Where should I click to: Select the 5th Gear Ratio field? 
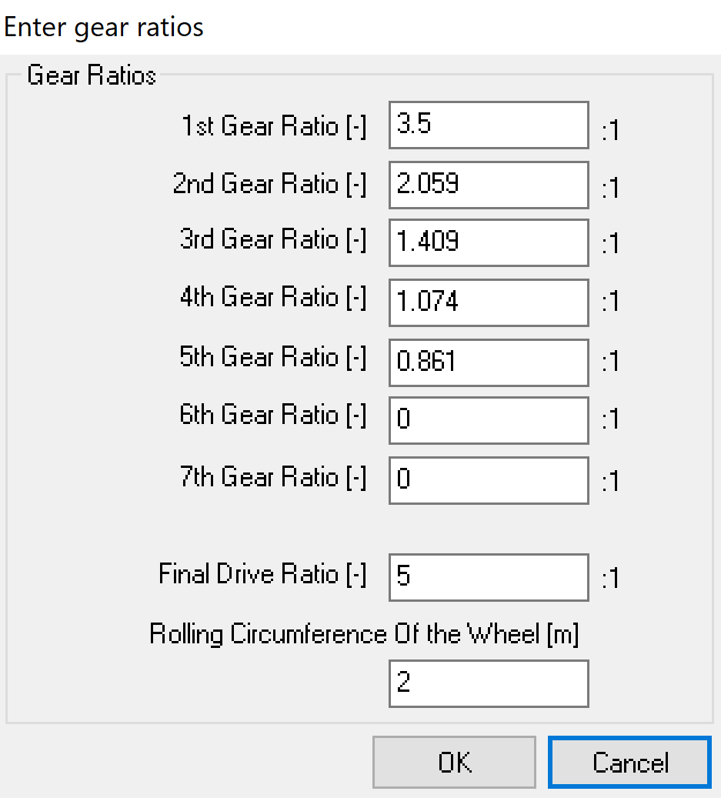coord(489,362)
